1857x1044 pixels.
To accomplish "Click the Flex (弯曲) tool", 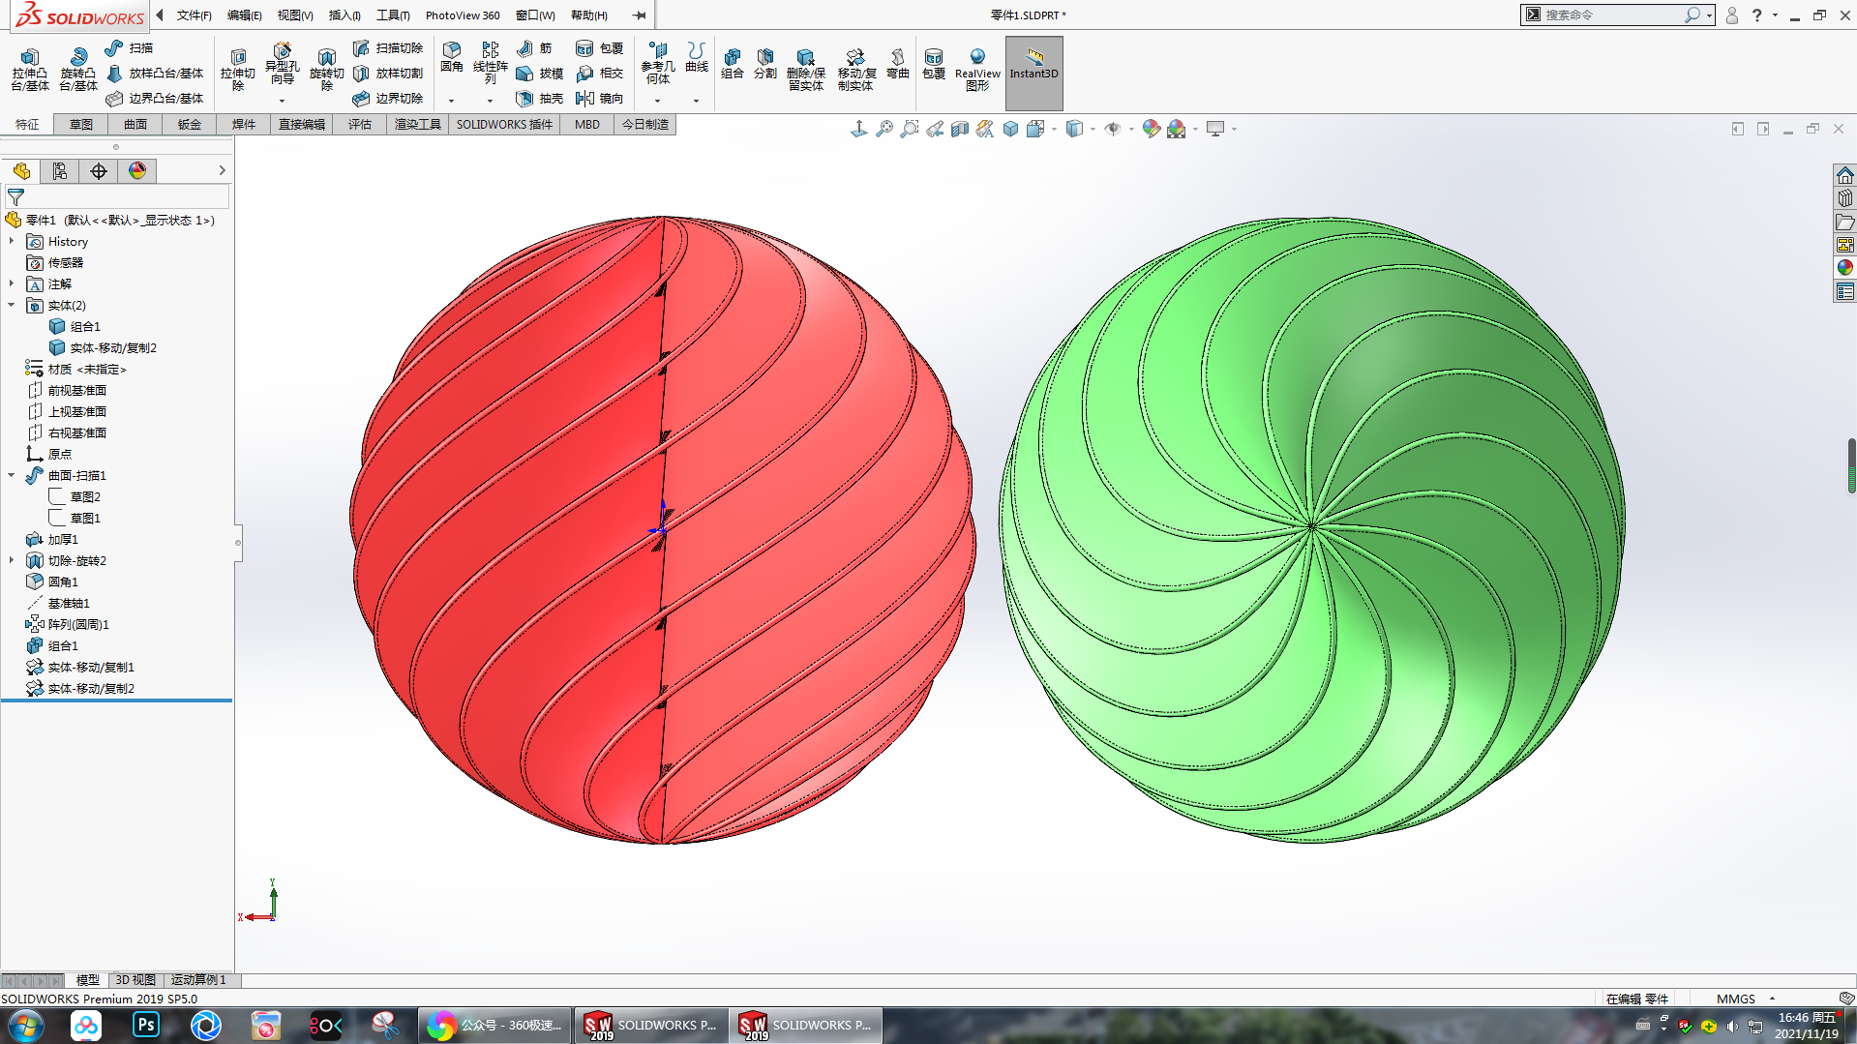I will [x=898, y=63].
